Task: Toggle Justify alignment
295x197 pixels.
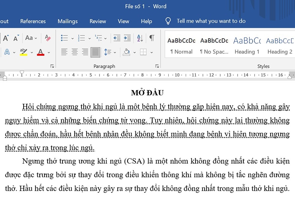Action: [95, 52]
